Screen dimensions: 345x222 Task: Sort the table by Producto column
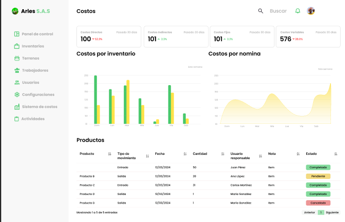pos(110,154)
